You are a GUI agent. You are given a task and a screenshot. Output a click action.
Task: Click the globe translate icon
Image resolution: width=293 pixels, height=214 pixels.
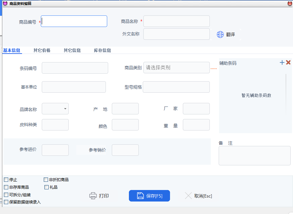220,35
